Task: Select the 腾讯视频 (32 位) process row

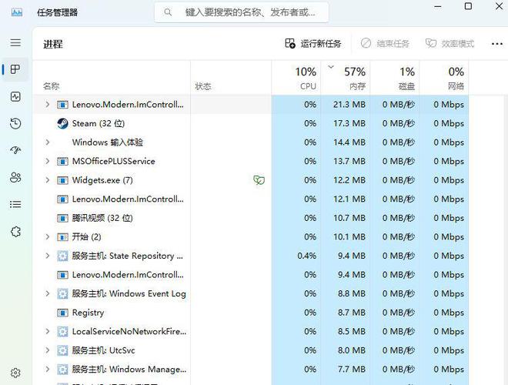Action: tap(250, 218)
